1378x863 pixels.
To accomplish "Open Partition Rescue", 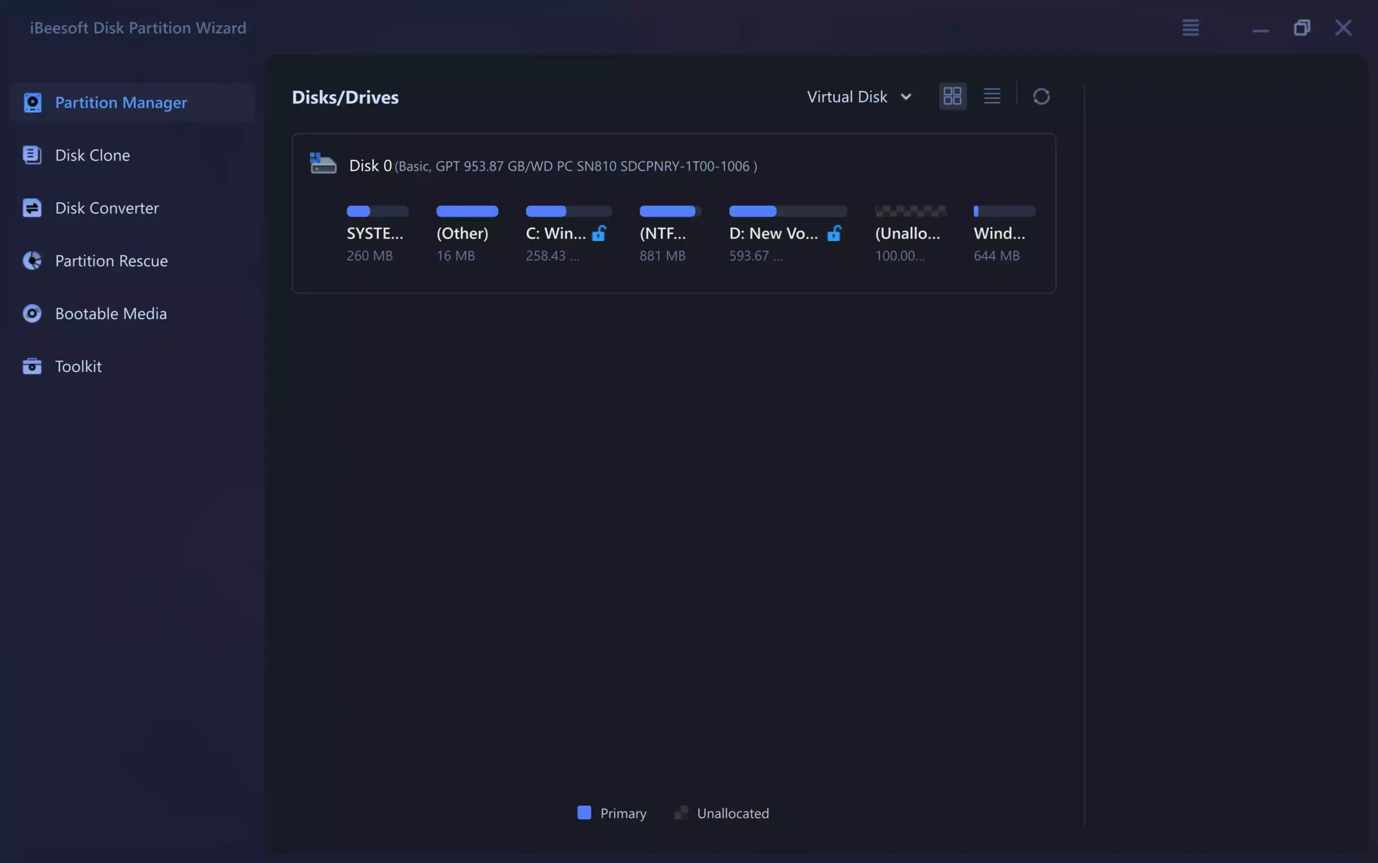I will pyautogui.click(x=132, y=261).
